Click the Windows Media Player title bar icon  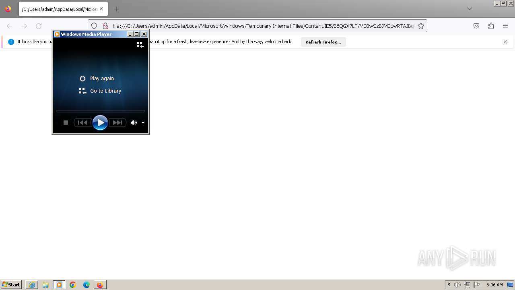pos(57,34)
